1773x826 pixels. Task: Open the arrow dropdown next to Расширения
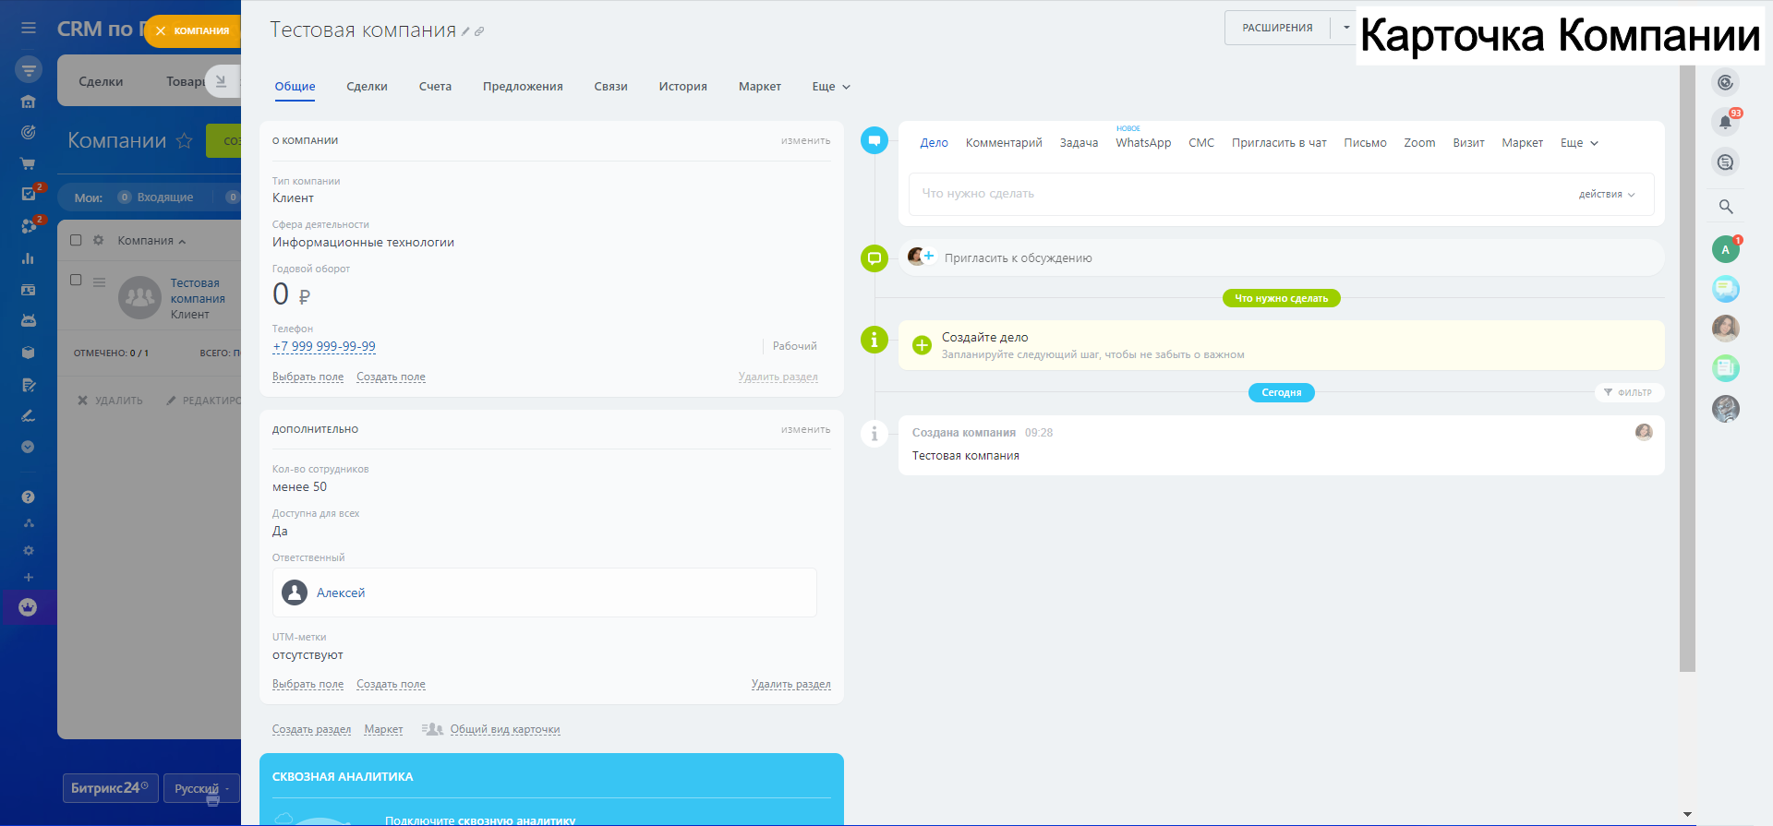(1345, 28)
